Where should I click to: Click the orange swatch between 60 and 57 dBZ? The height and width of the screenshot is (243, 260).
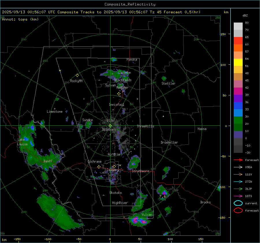pyautogui.click(x=238, y=48)
